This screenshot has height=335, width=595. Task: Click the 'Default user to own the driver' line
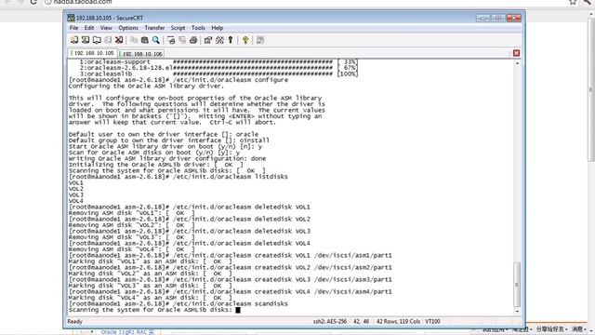[x=164, y=134]
